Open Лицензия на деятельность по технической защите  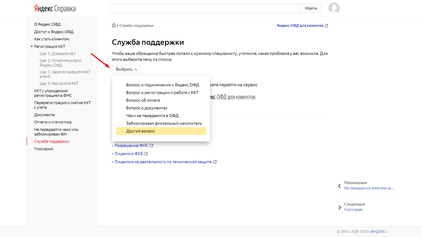click(x=163, y=162)
